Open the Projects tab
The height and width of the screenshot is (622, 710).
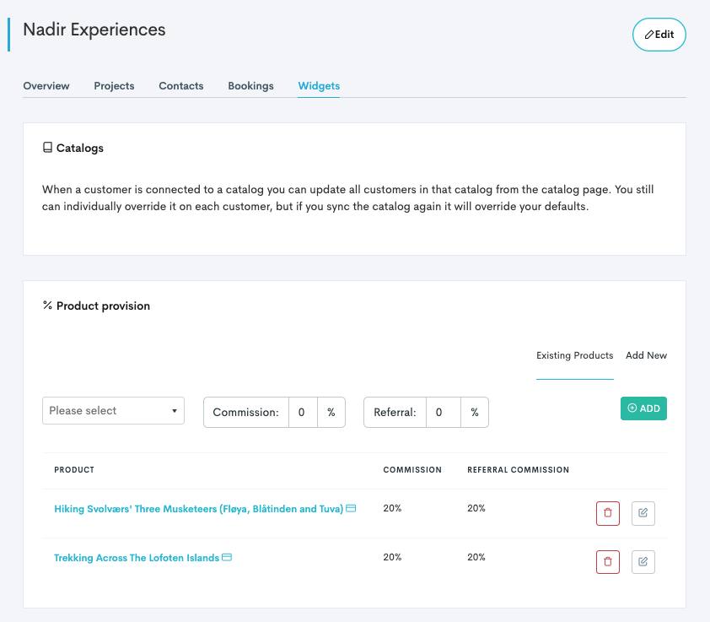pos(114,86)
